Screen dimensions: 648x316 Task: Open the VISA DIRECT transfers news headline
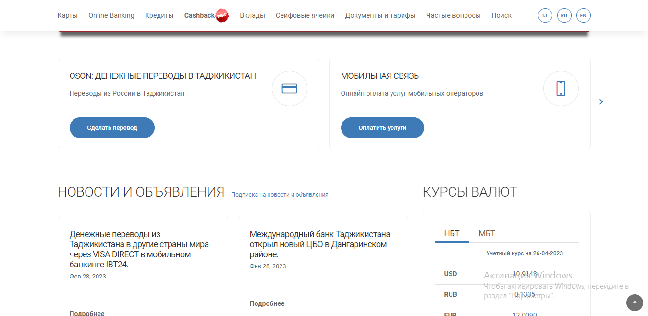[x=139, y=249]
